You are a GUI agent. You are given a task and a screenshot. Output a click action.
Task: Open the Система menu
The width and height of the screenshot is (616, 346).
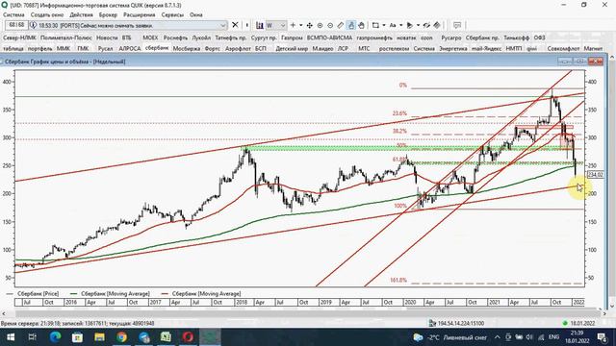coord(13,15)
